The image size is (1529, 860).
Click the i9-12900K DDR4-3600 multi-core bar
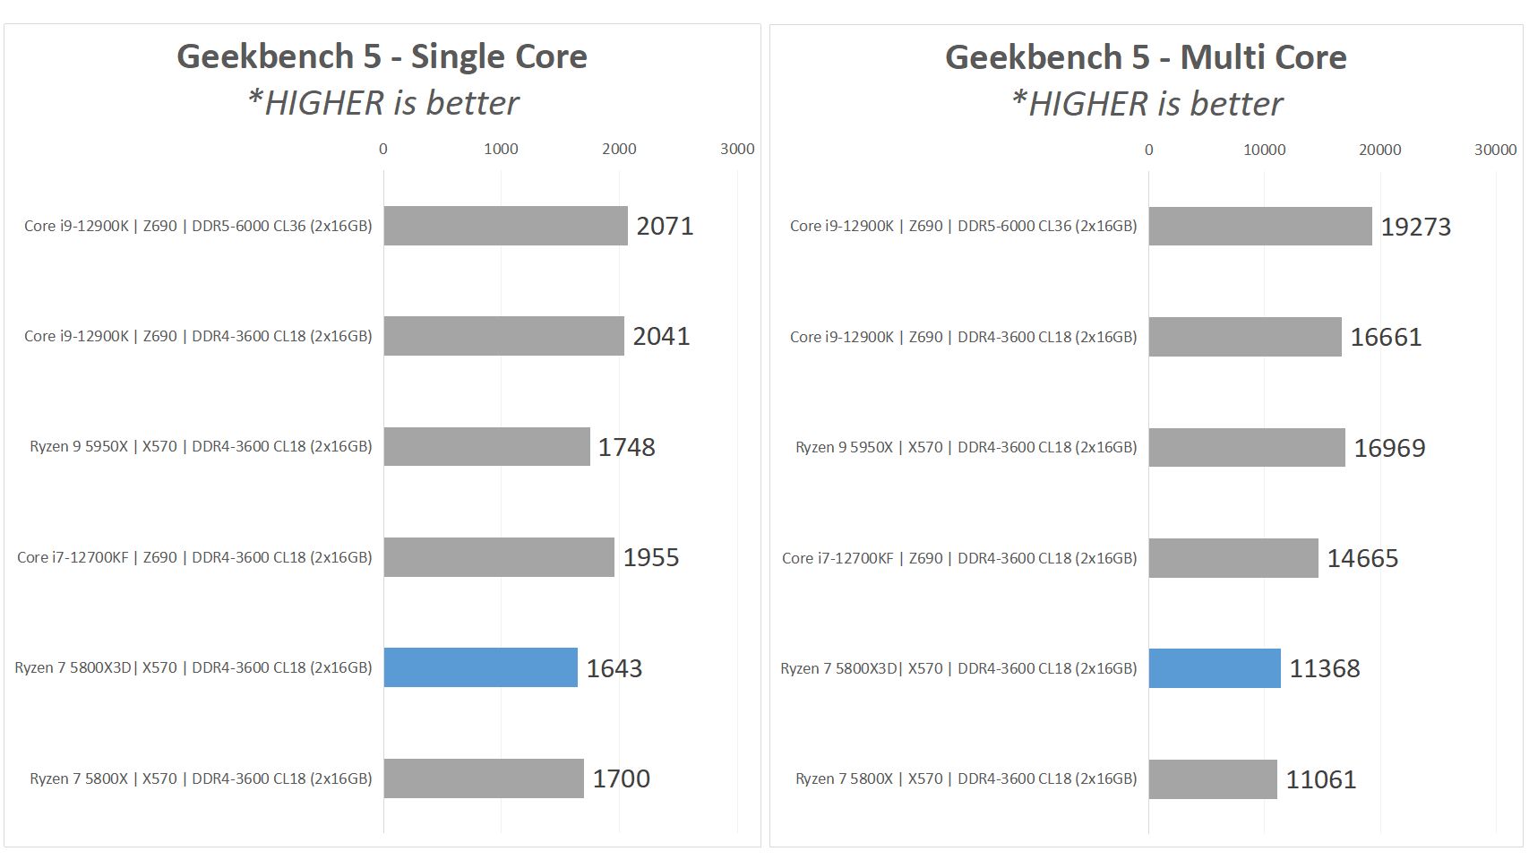click(x=1244, y=337)
